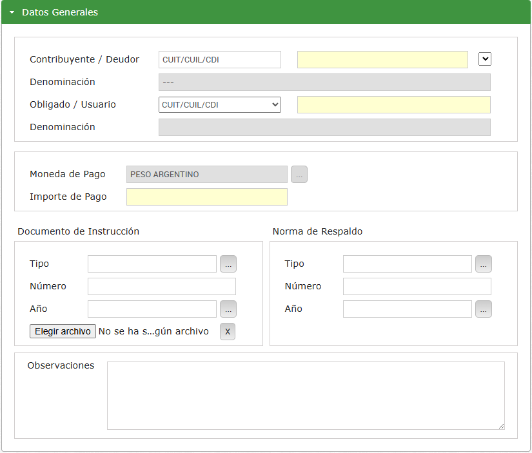Open the Contribuyente / Deudor dropdown arrow
Screen dimensions: 532x453
coord(485,59)
